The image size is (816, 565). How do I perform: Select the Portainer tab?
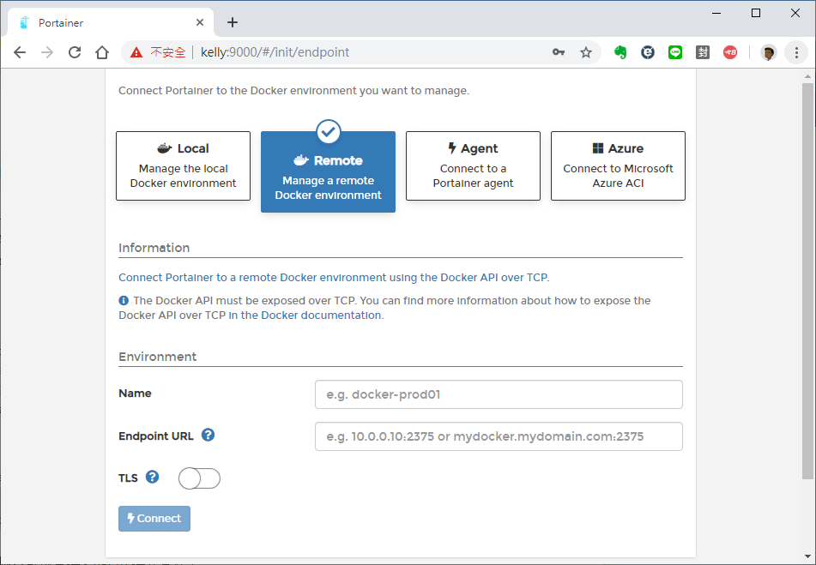click(x=111, y=22)
